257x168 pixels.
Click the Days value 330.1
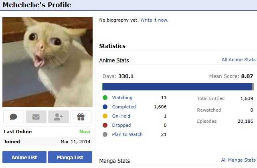[x=126, y=76]
